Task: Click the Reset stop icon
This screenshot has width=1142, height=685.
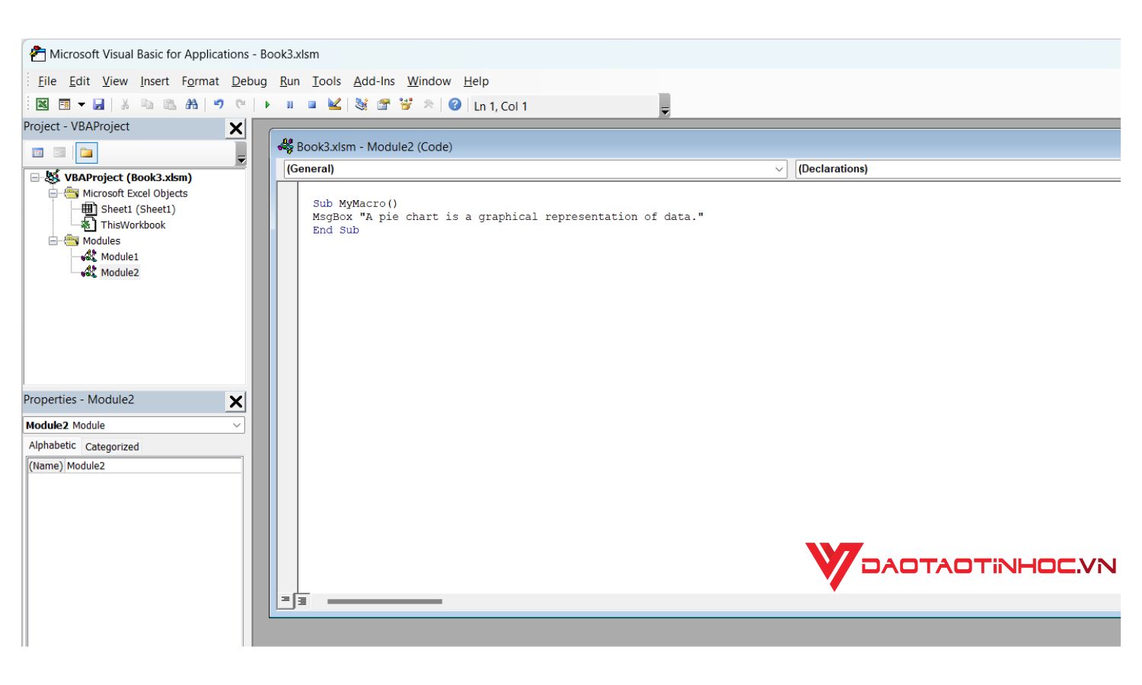Action: click(311, 104)
